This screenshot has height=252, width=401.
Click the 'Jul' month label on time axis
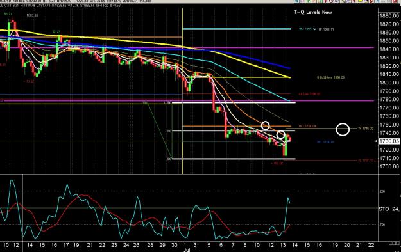186,250
